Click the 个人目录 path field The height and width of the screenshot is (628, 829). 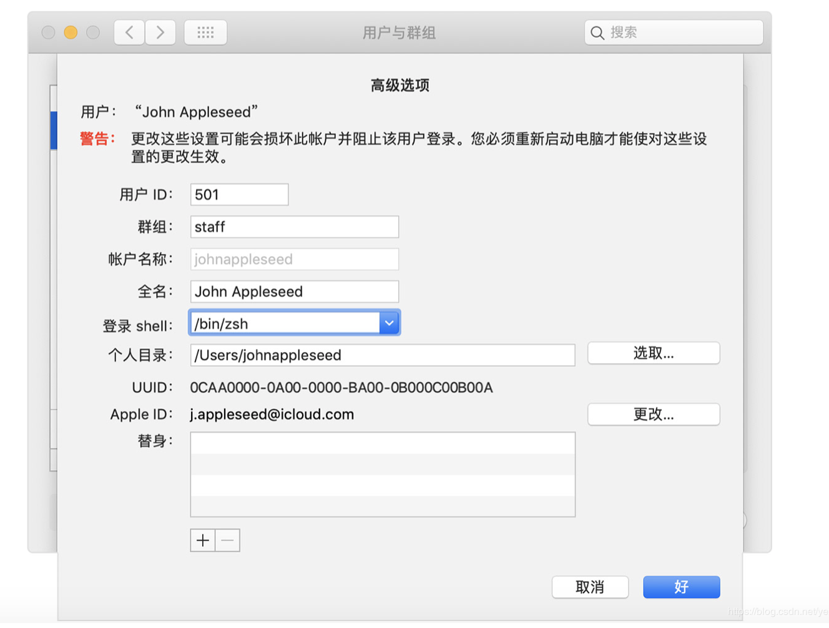point(382,355)
